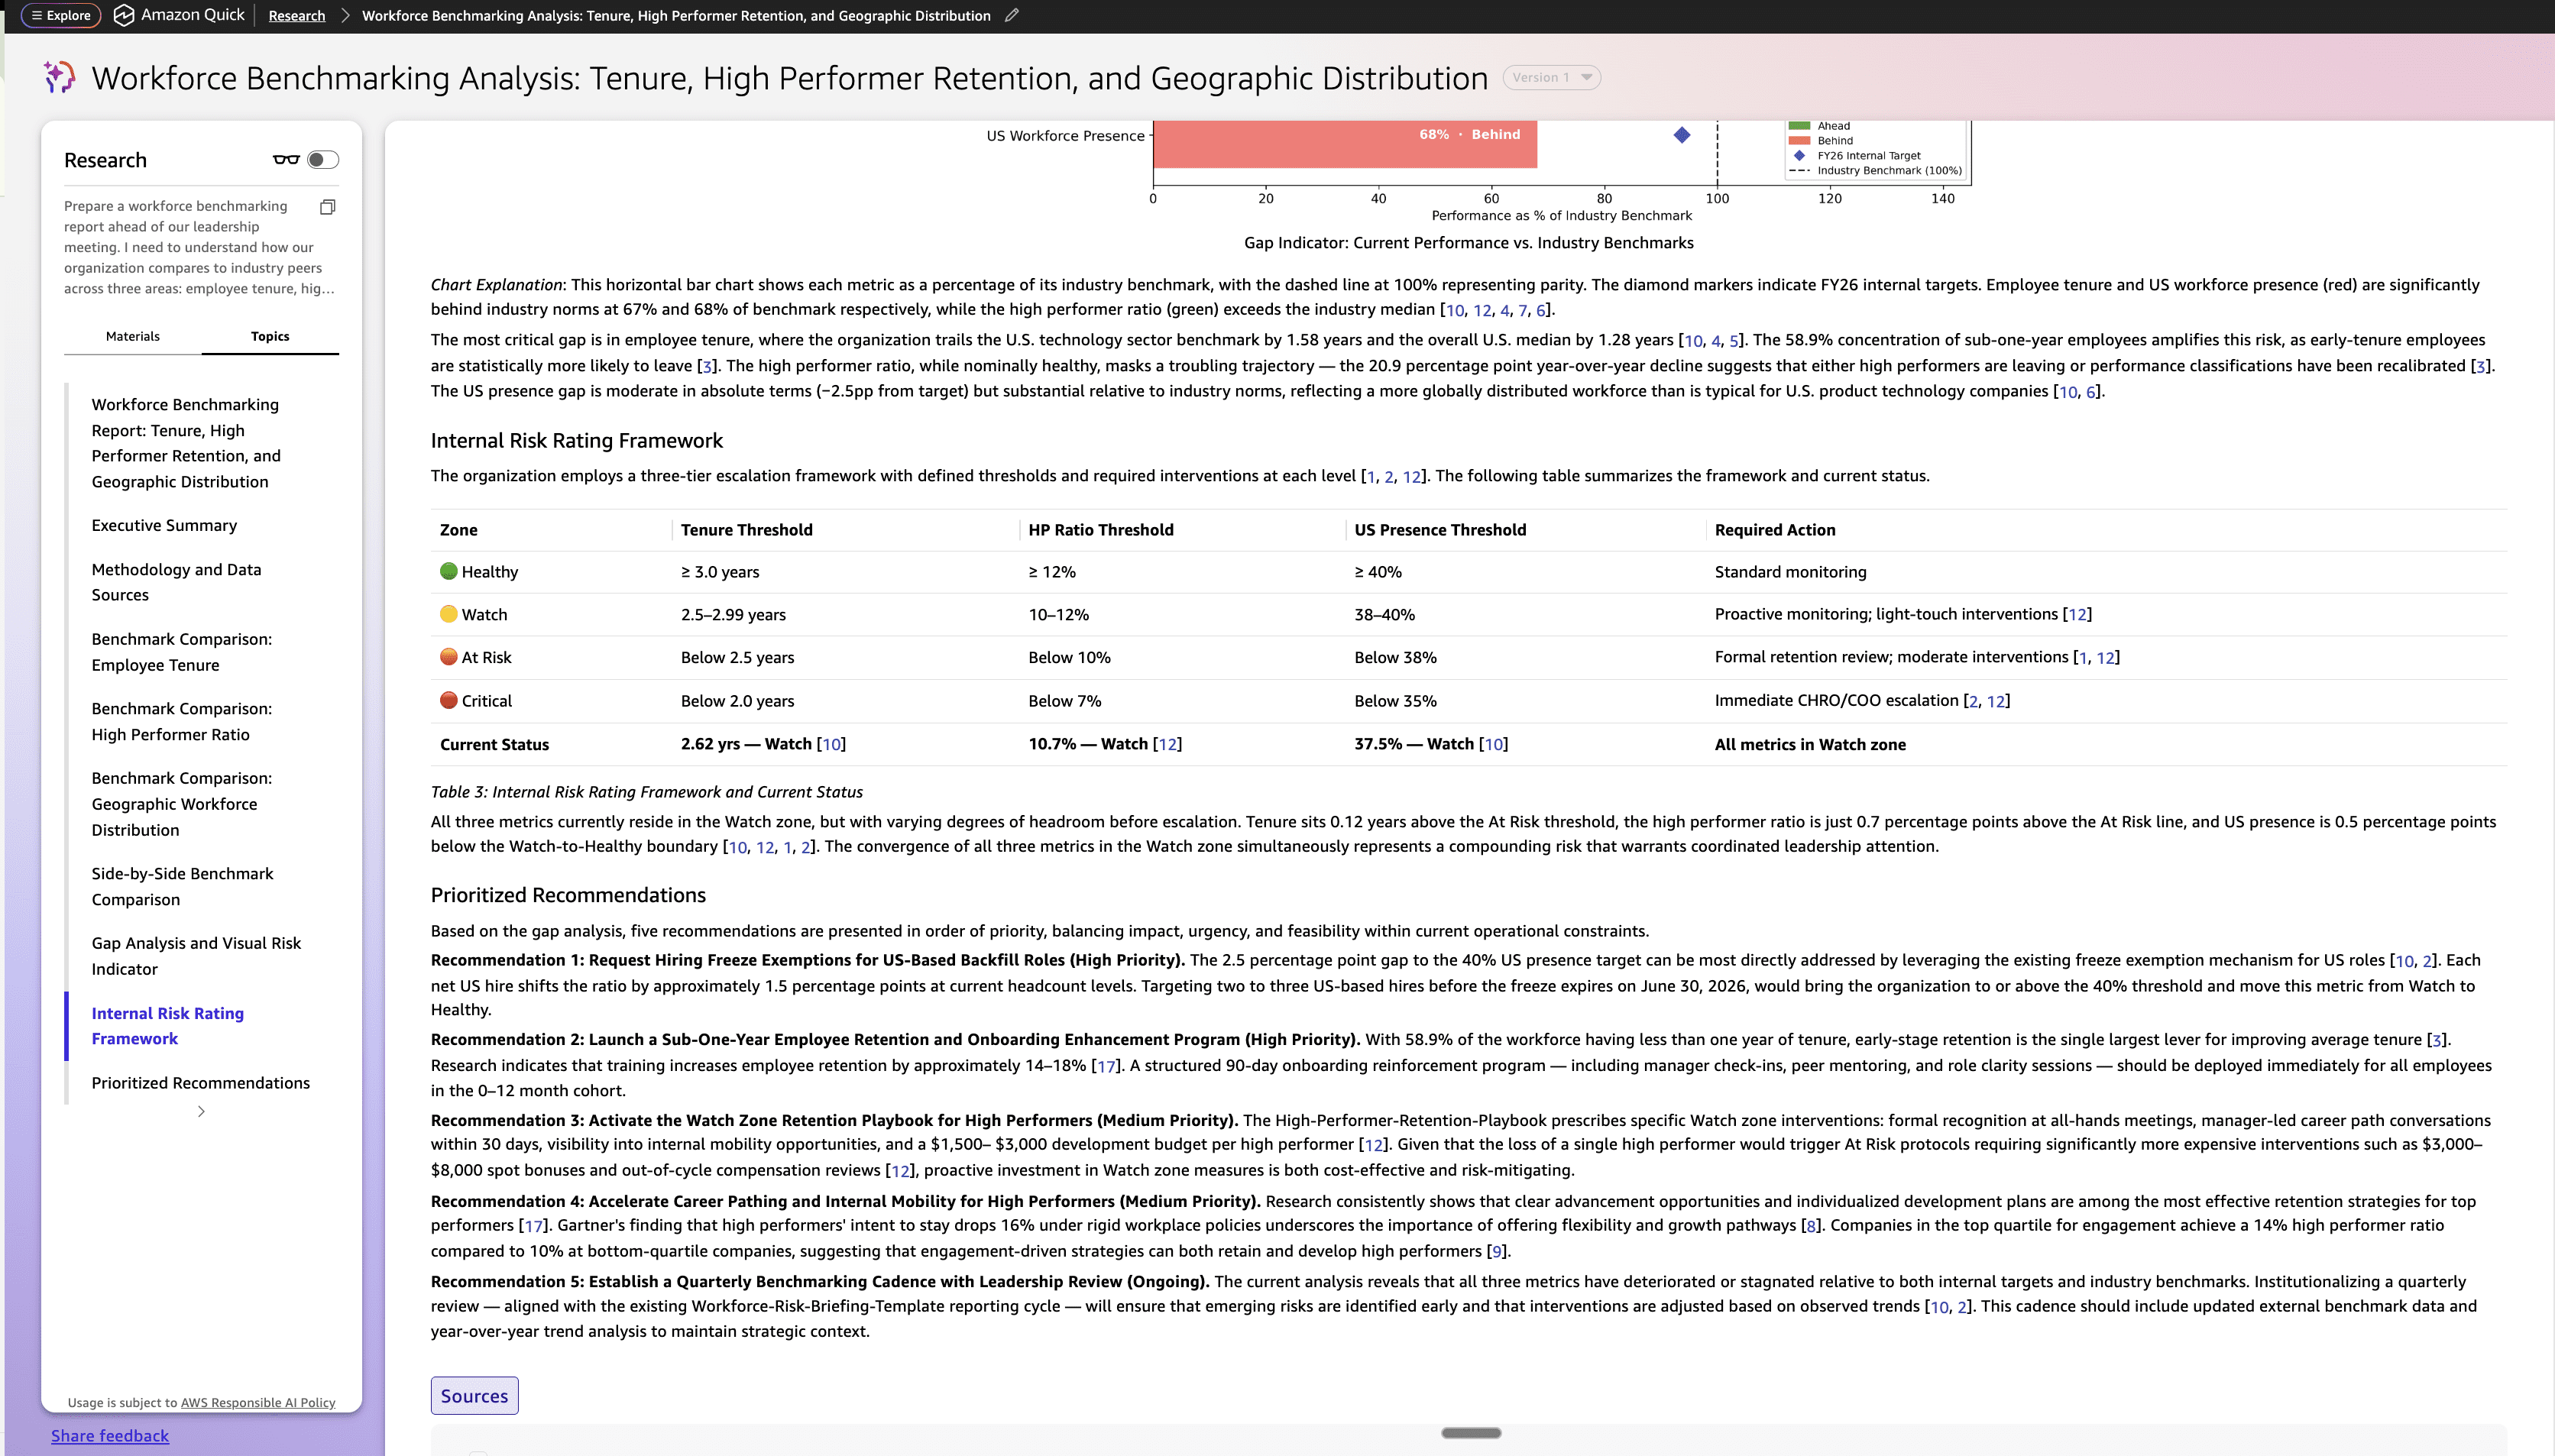Click the pencil edit title icon
This screenshot has width=2555, height=1456.
pyautogui.click(x=1012, y=15)
